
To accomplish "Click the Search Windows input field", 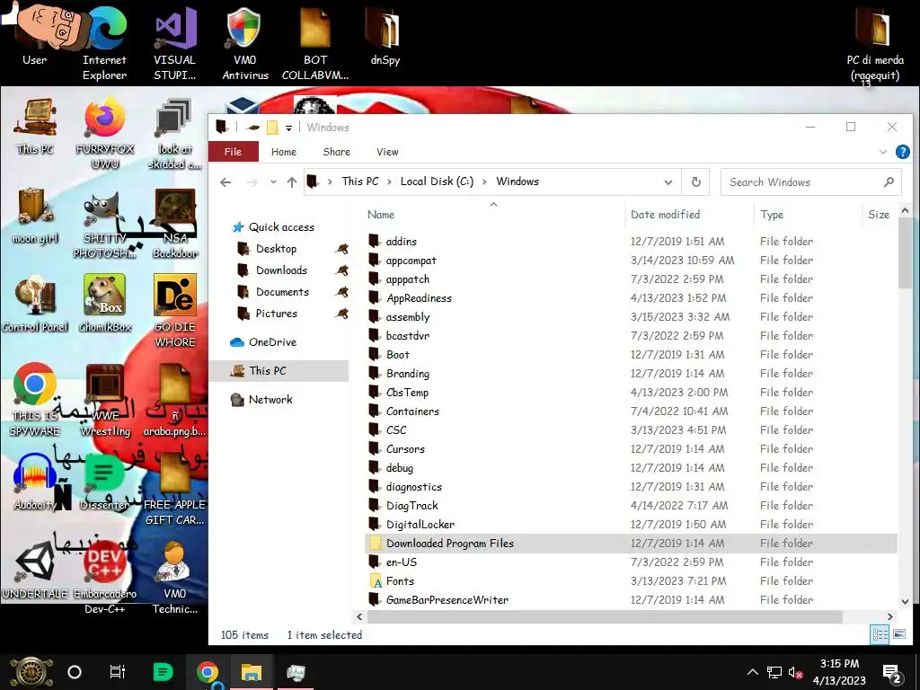I will click(811, 181).
